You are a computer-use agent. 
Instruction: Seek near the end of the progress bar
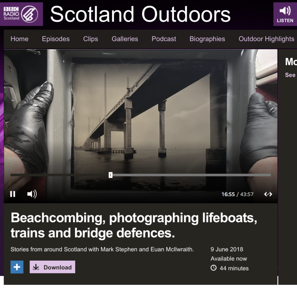[263, 175]
